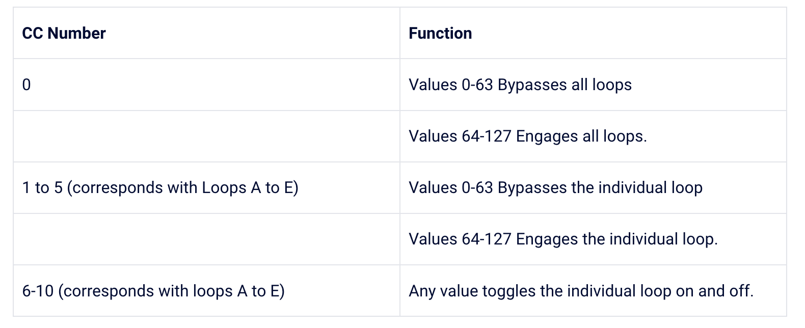Click 'Values 0-63 Bypasses all loops' cell
The width and height of the screenshot is (805, 328).
coord(520,85)
